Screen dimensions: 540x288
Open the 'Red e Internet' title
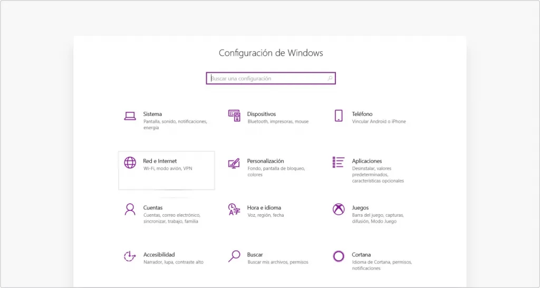160,161
